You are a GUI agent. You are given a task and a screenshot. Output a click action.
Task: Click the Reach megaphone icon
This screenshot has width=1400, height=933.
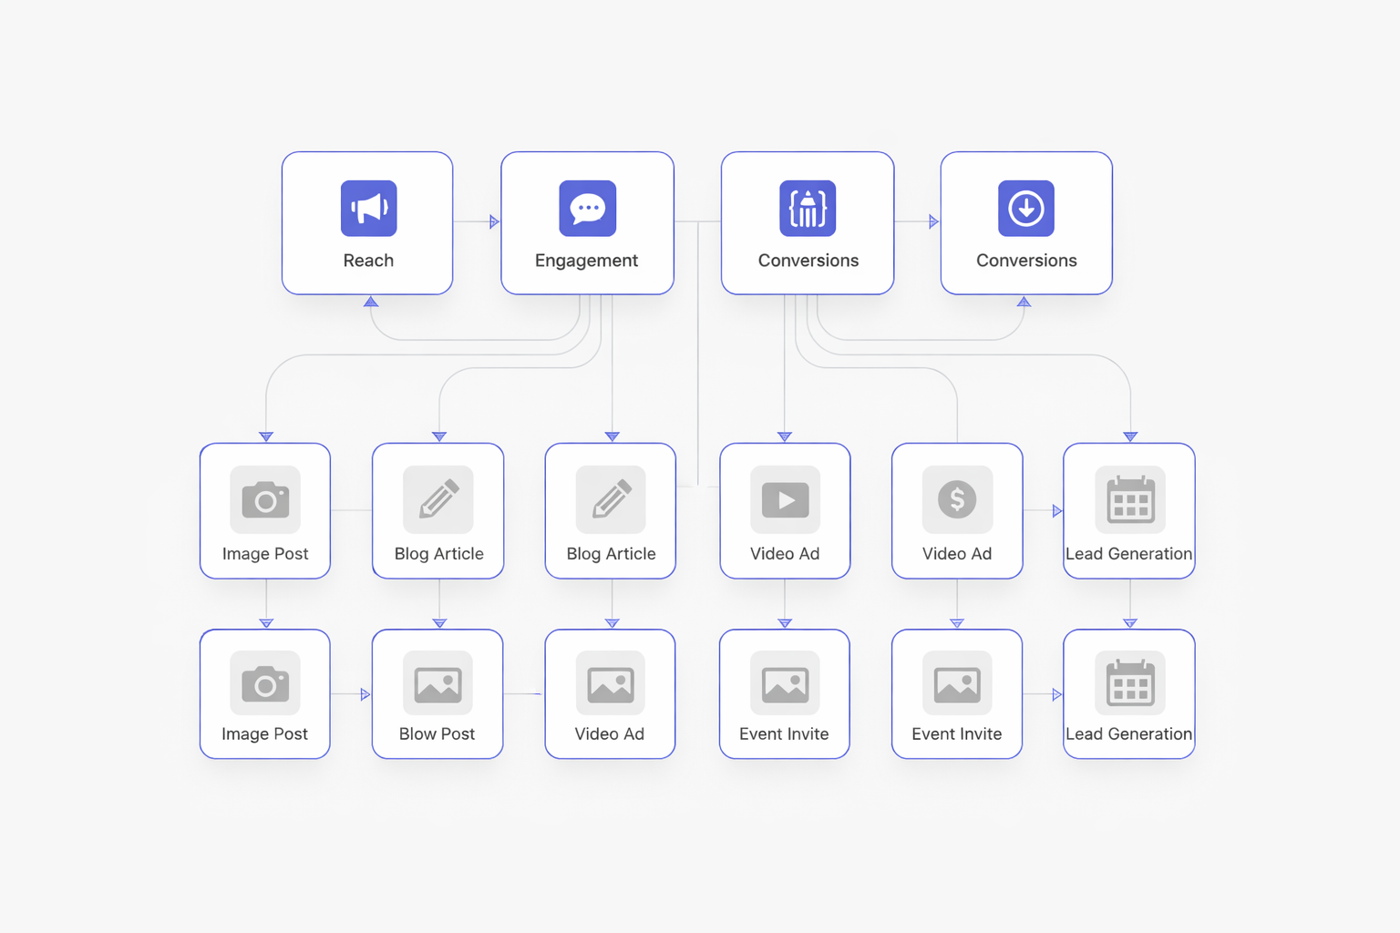[368, 209]
